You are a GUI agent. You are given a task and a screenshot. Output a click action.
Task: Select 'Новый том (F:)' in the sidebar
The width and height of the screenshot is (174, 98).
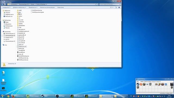coord(8,38)
